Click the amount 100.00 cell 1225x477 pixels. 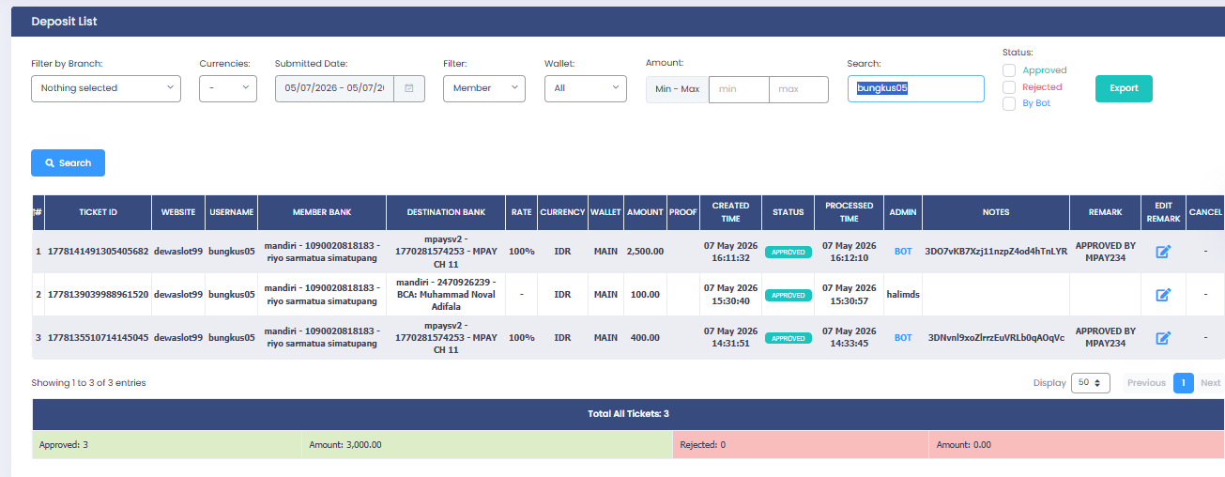pos(645,295)
